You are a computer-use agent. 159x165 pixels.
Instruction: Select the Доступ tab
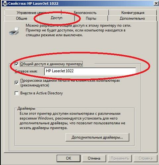tap(57, 18)
